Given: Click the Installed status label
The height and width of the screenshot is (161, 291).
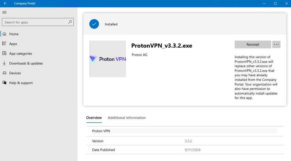Looking at the screenshot, I should tap(111, 24).
